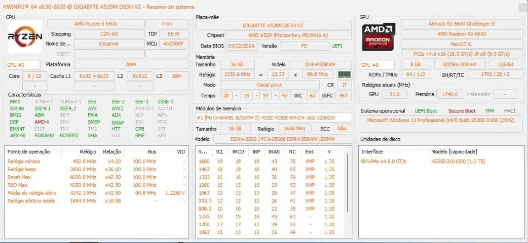
Task: Select the memory mode 'Canal único'
Action: coord(270,85)
